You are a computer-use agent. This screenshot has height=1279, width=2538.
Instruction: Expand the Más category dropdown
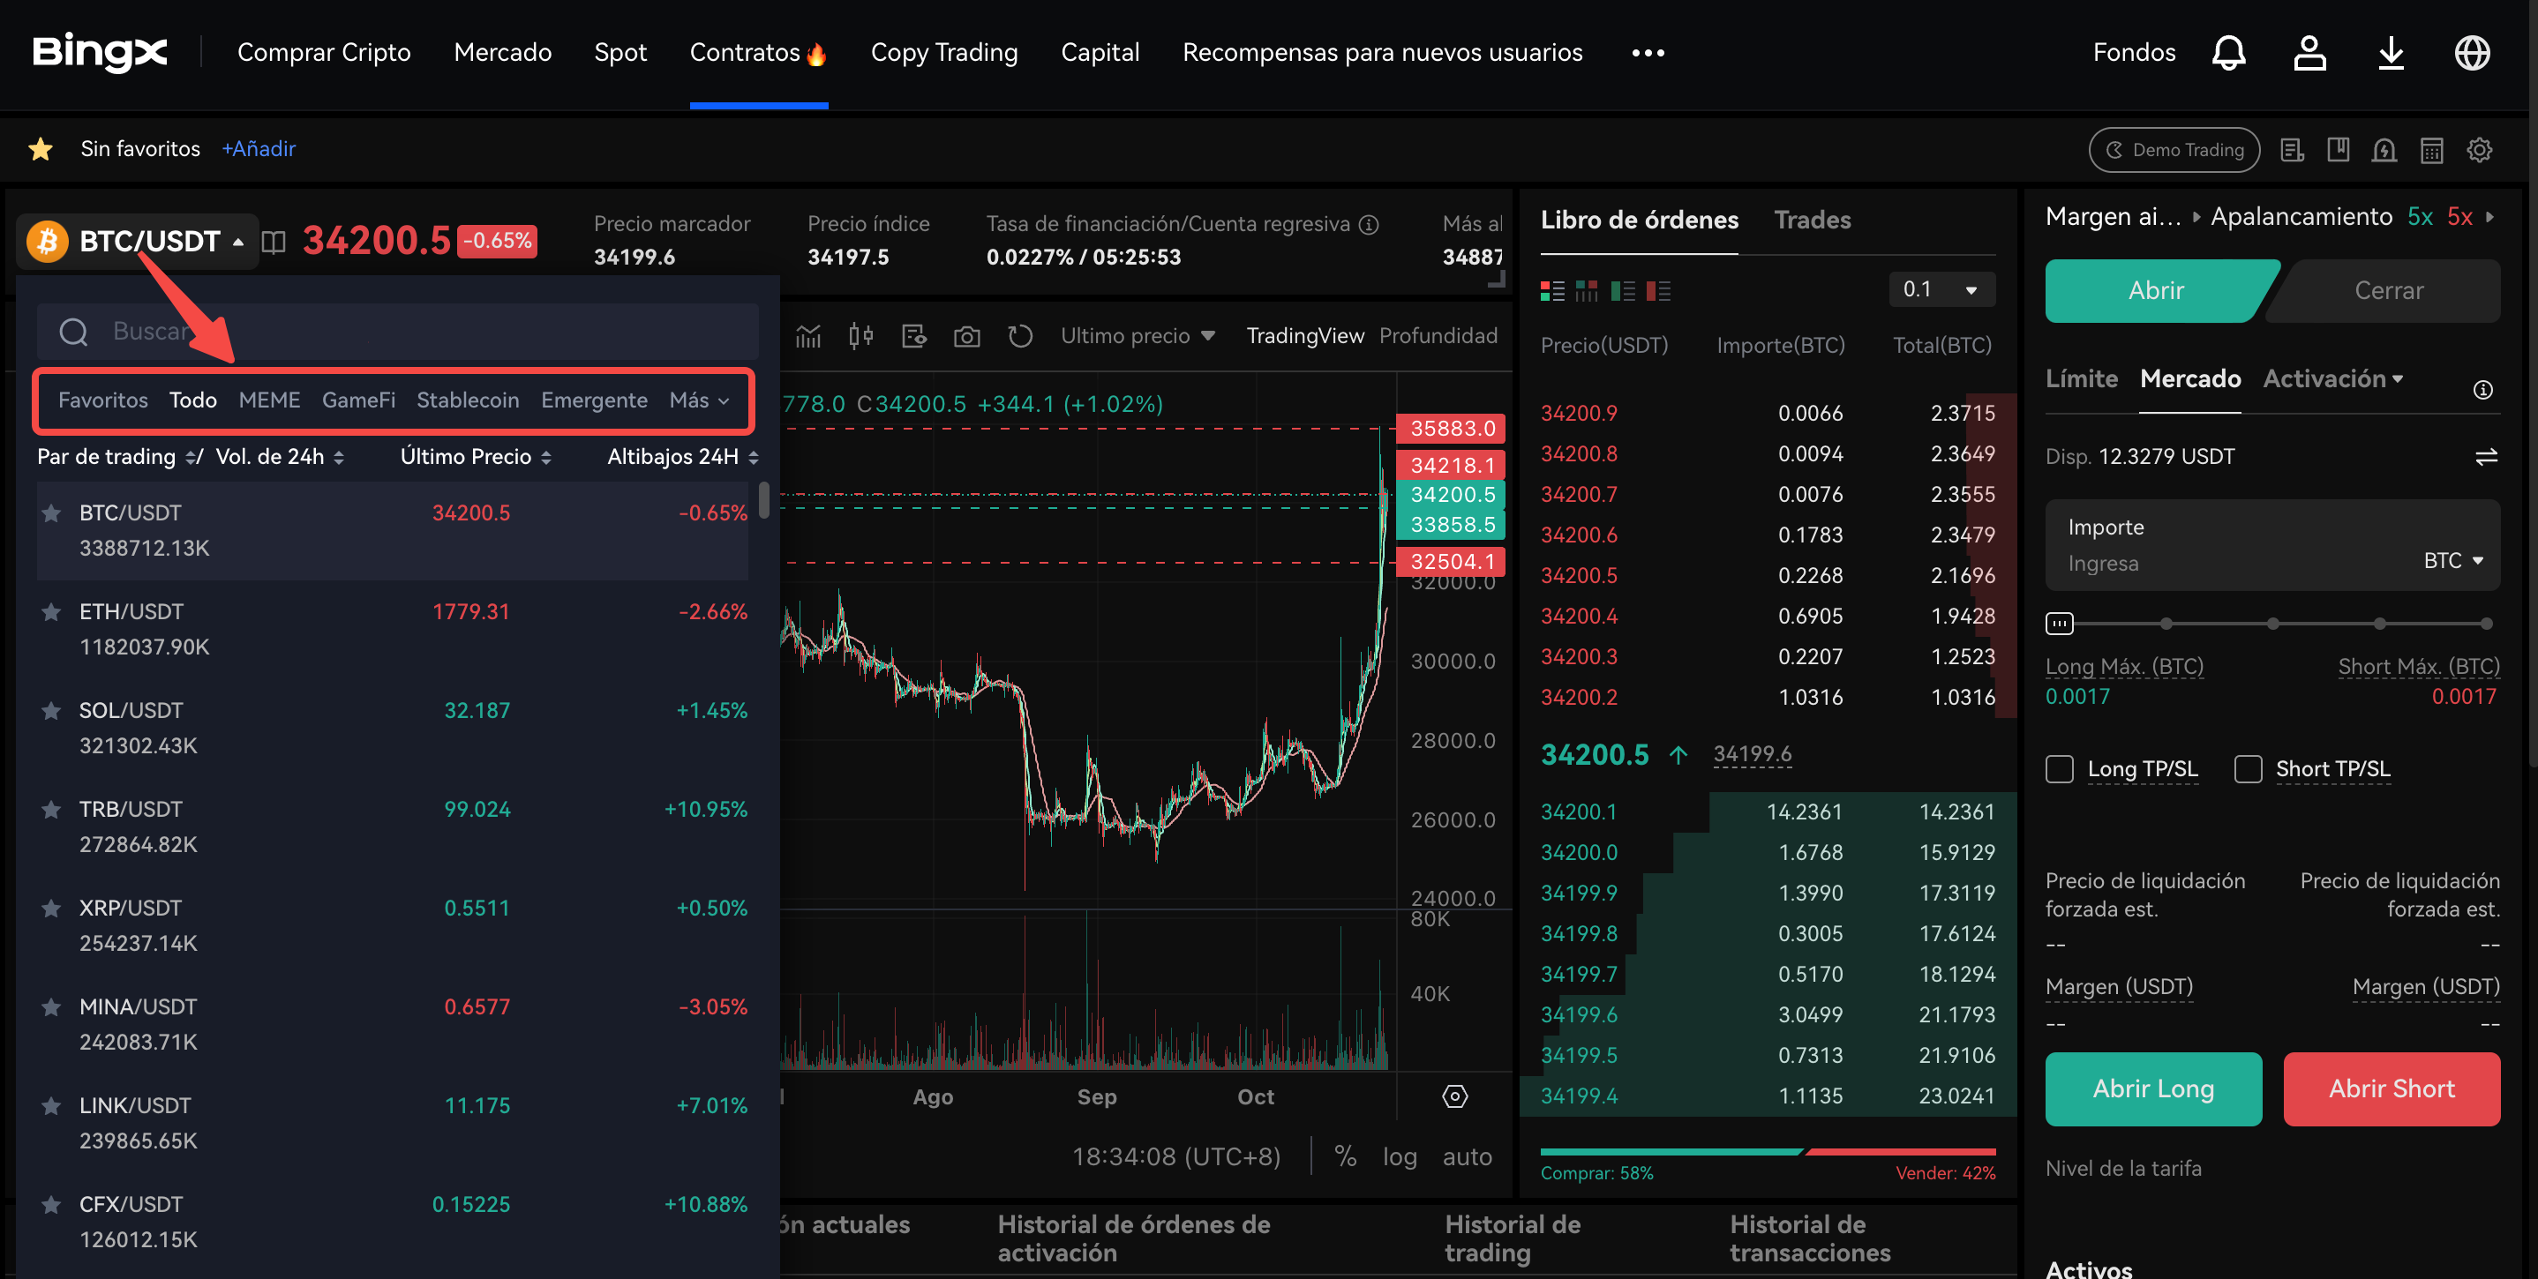point(699,400)
